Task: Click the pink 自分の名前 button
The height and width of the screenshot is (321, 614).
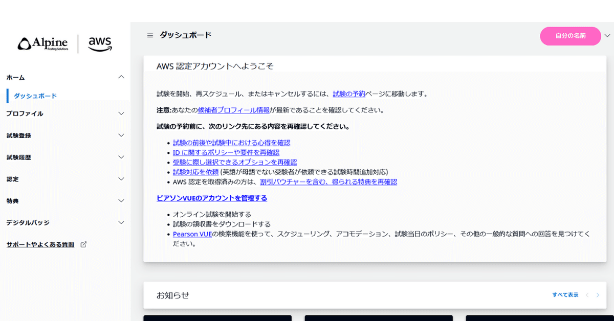Action: click(571, 36)
